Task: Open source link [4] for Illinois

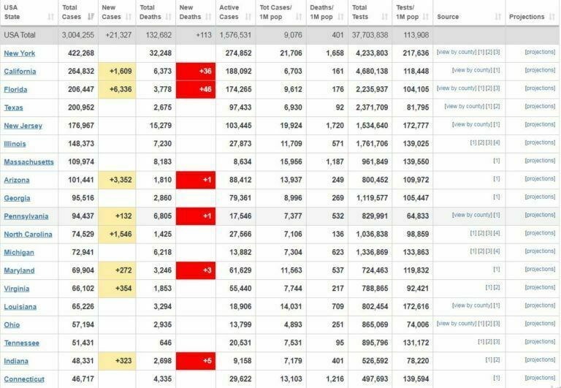Action: 497,142
